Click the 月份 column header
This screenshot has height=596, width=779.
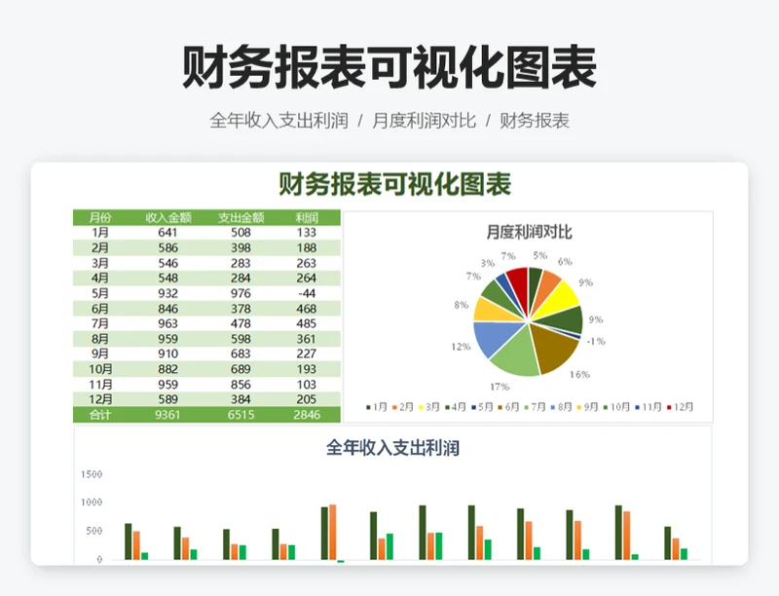tap(100, 217)
